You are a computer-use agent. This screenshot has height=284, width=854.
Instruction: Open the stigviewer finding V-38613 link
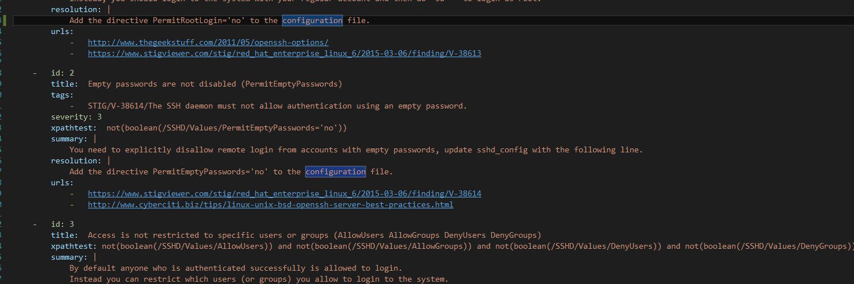coord(285,53)
